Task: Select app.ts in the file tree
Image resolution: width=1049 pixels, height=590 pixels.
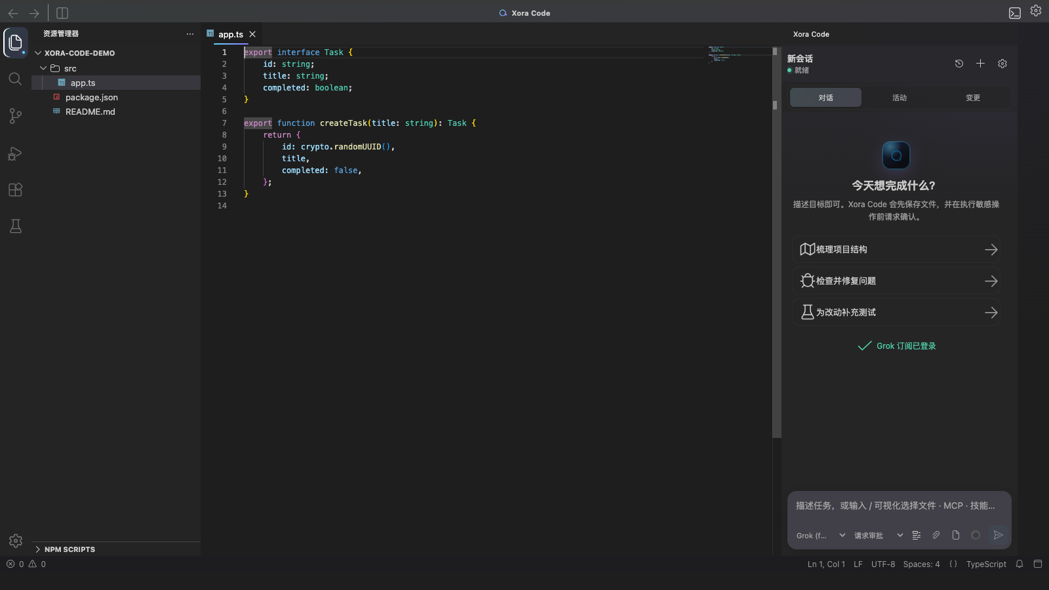Action: (x=116, y=83)
